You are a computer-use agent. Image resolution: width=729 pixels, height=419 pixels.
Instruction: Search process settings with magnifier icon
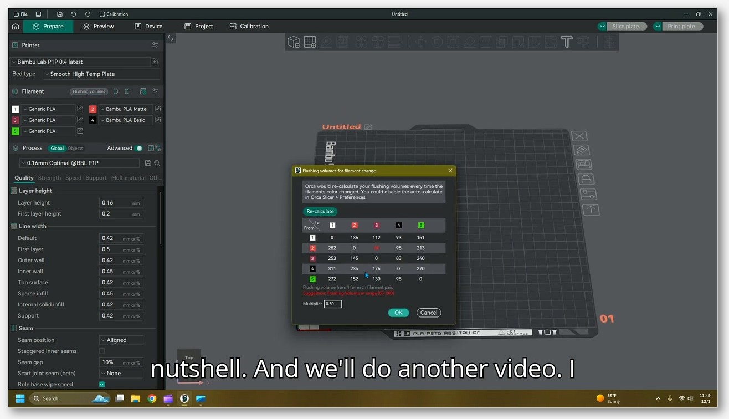coord(157,163)
